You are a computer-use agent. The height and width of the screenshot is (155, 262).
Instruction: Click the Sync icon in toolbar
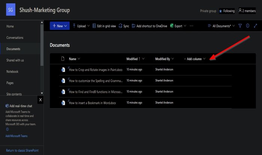[121, 26]
